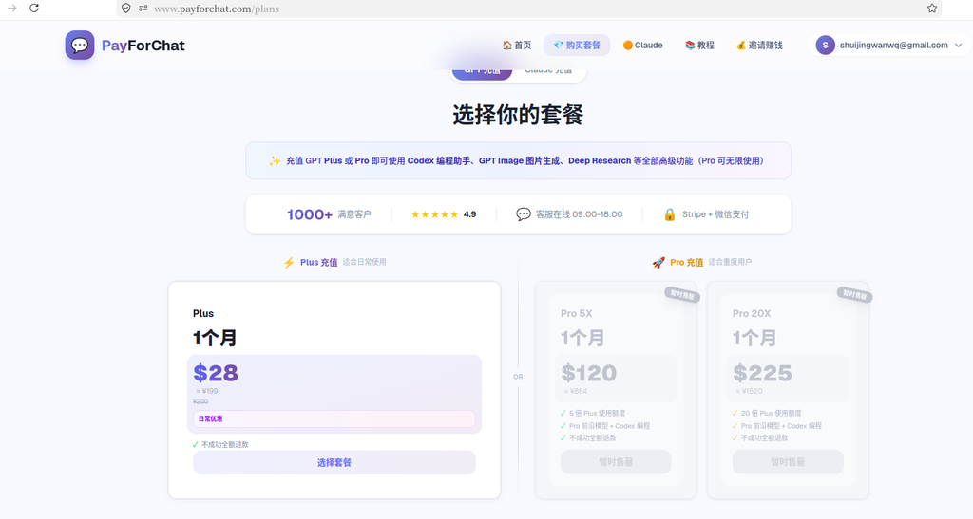Image resolution: width=973 pixels, height=519 pixels.
Task: Click the struck-through ¥200 original price
Action: pos(200,401)
